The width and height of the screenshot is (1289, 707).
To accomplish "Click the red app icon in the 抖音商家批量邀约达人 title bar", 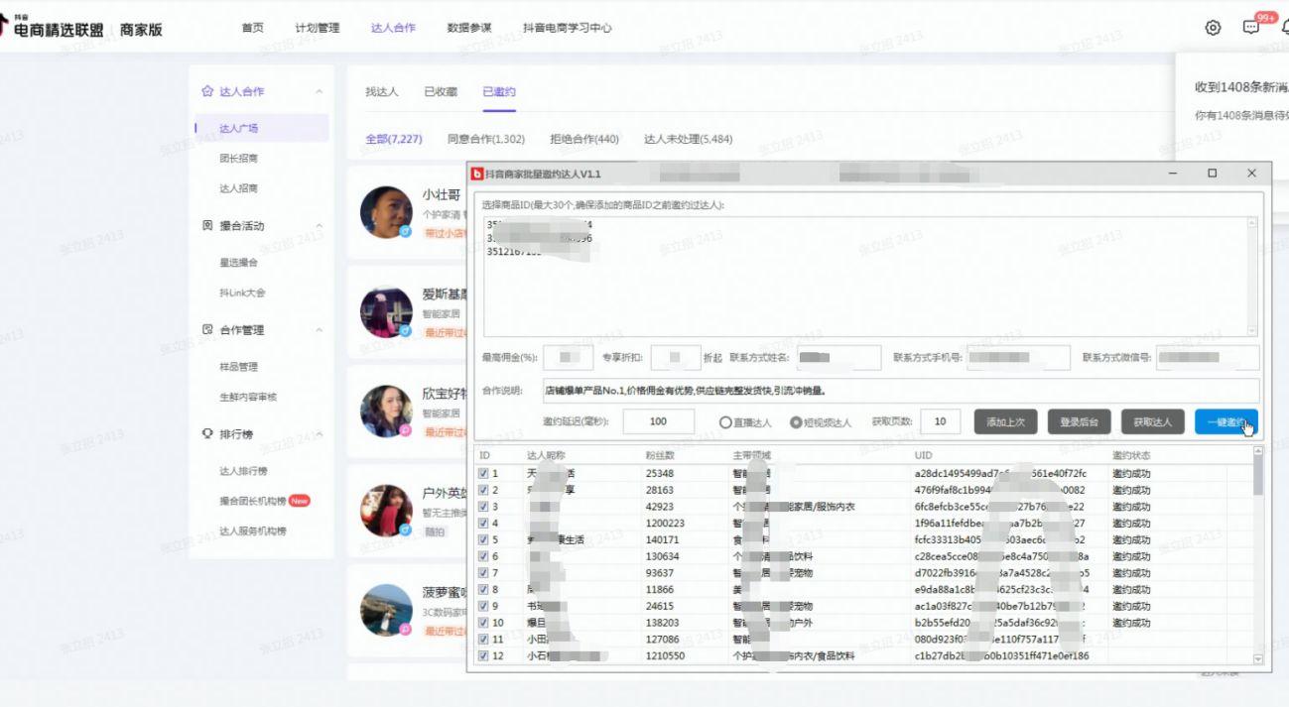I will pyautogui.click(x=477, y=174).
